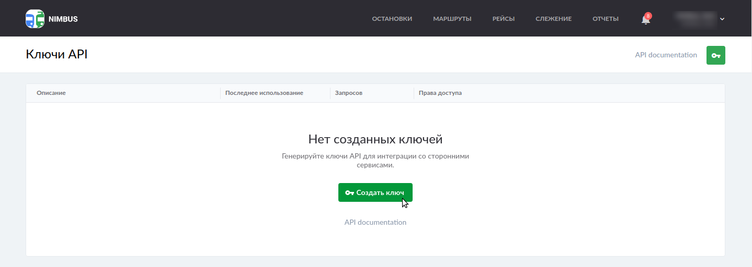Click the NIMBUS brand name text
Viewport: 752px width, 267px height.
coord(63,19)
